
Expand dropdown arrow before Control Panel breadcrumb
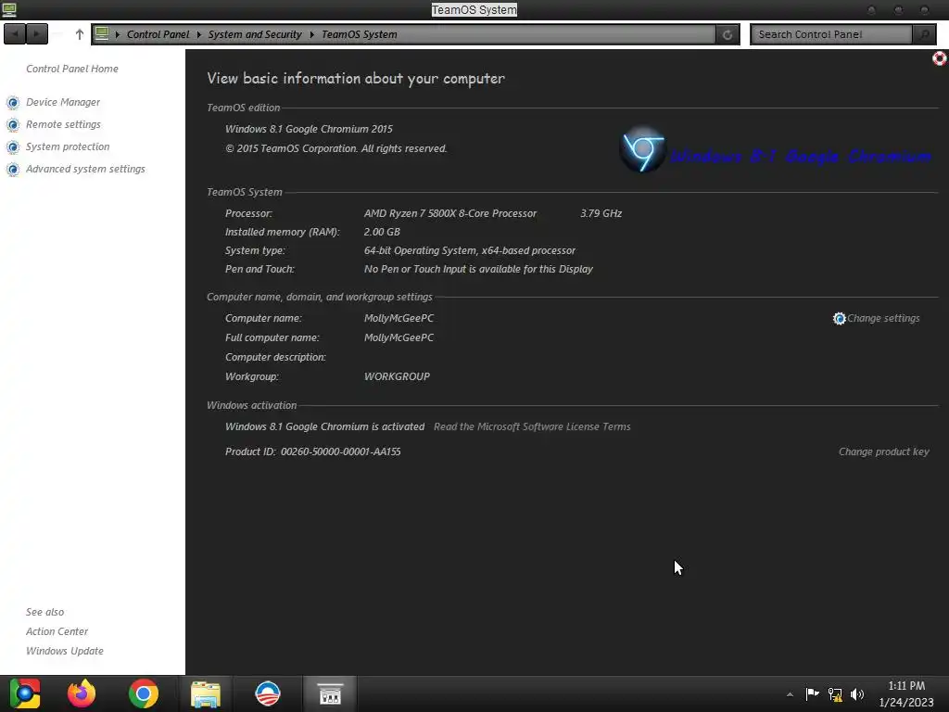click(118, 34)
